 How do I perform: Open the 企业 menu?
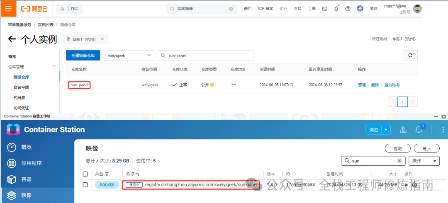283,9
